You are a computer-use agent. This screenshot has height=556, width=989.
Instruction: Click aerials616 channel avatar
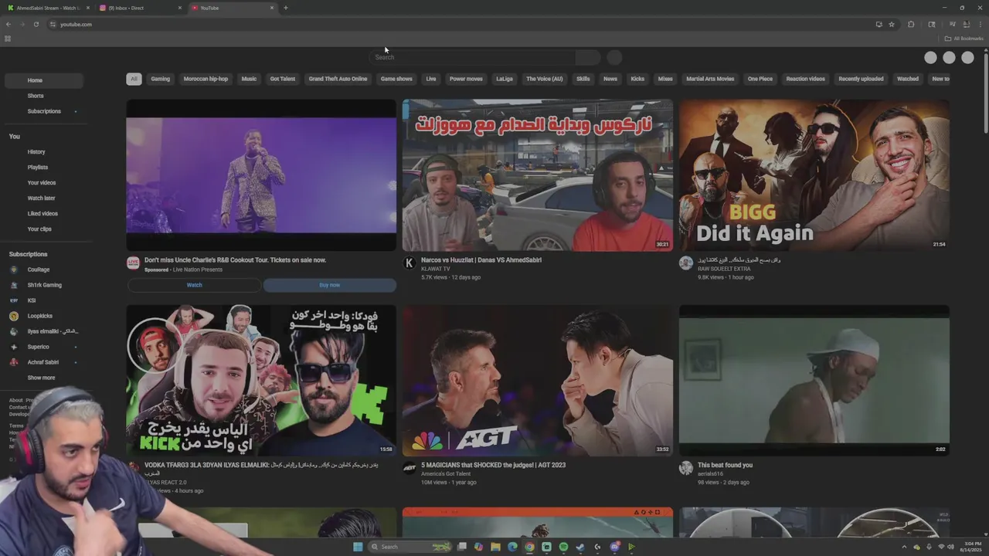click(x=685, y=468)
